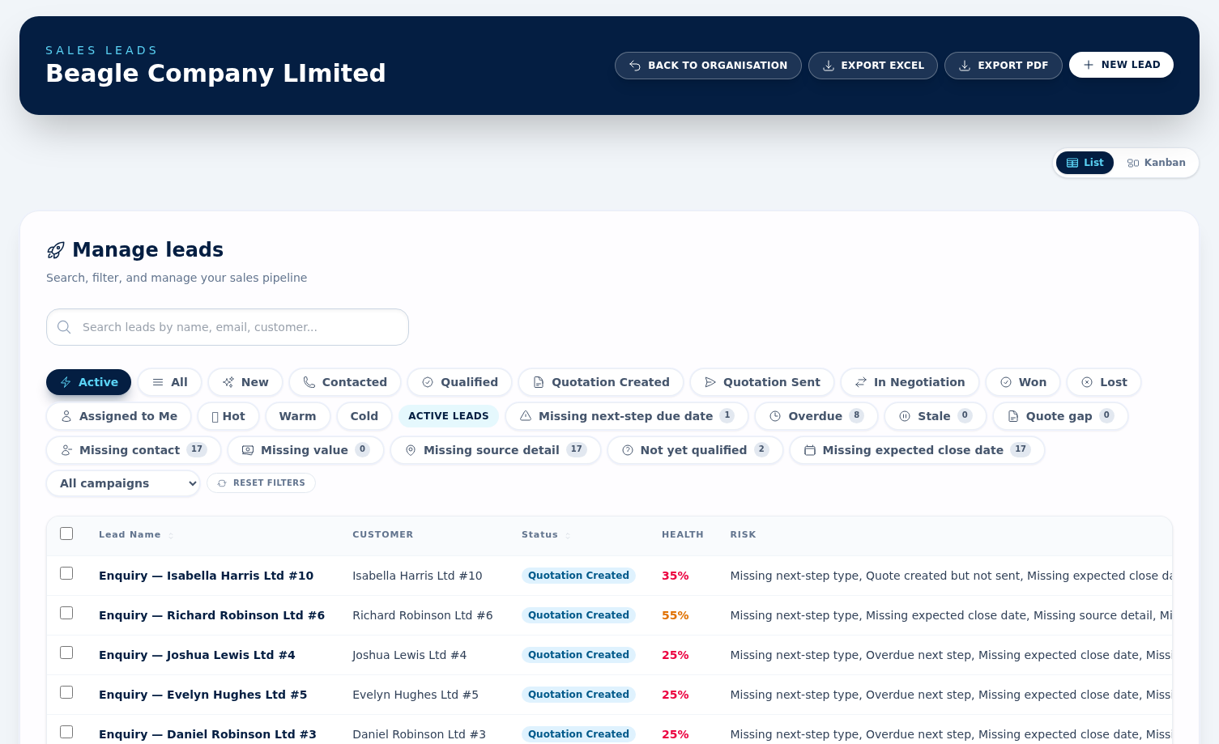Check the box for Evelyn Hughes Ltd #5

point(66,692)
